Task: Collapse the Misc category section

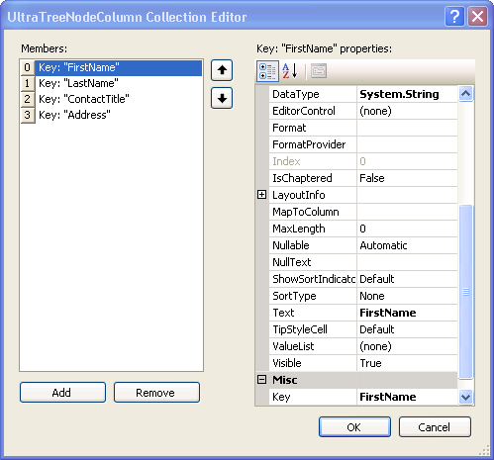Action: coord(261,380)
